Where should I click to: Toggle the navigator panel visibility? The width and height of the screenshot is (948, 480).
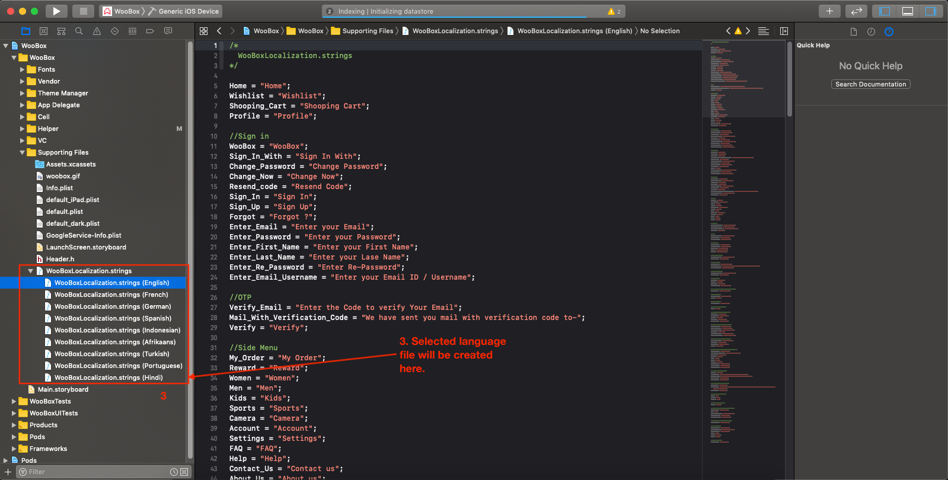(x=885, y=11)
